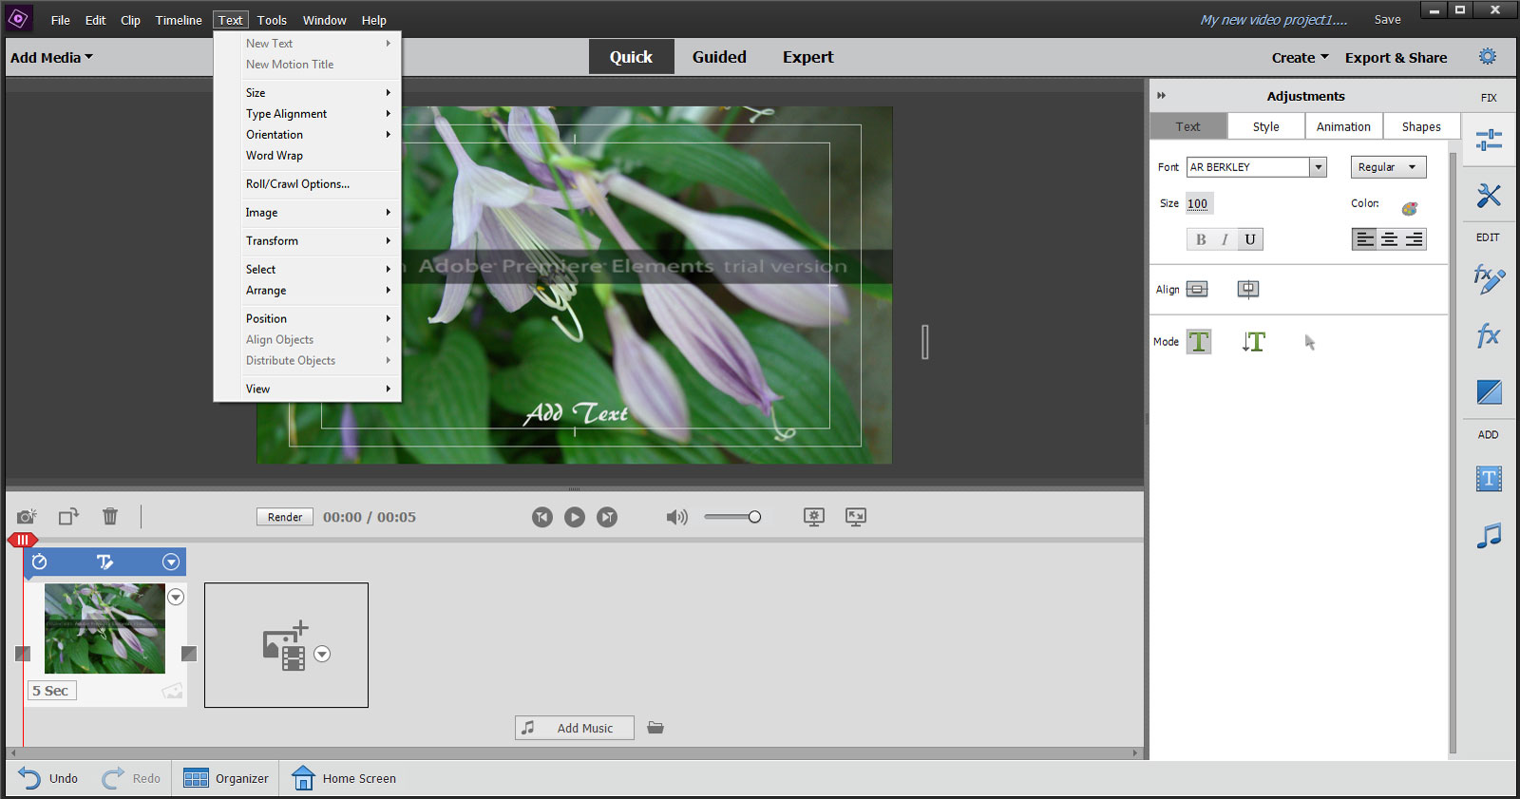1520x799 pixels.
Task: Select the selection arrow tool mode
Action: click(x=1309, y=342)
